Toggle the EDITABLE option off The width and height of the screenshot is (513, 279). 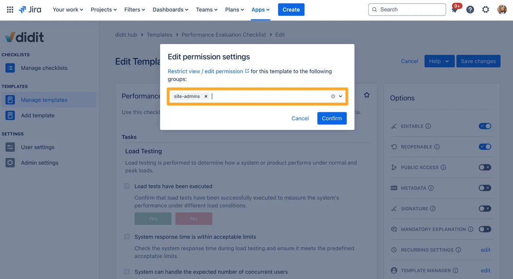485,126
